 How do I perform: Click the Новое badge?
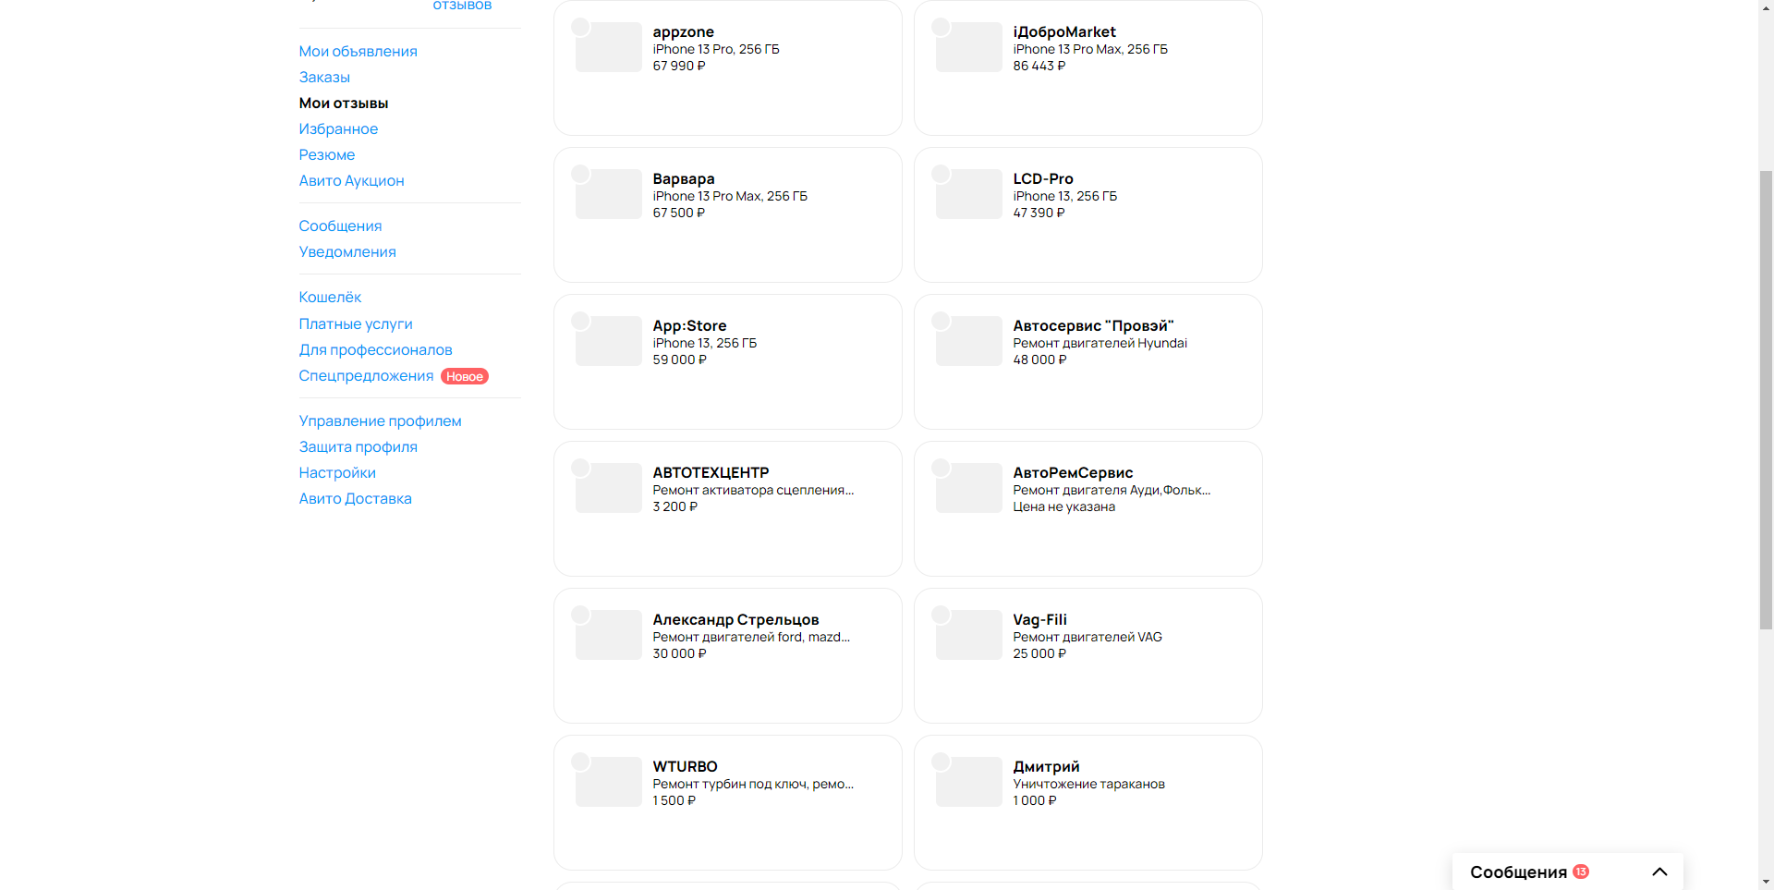465,376
